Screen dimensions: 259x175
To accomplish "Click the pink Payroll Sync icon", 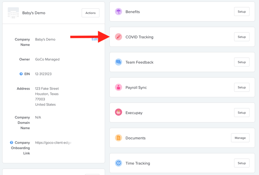I will [x=118, y=87].
